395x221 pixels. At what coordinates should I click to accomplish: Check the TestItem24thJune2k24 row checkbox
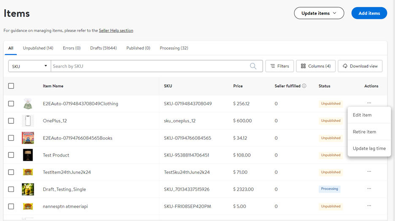[11, 172]
